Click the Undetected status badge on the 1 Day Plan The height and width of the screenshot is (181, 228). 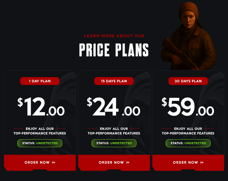click(x=40, y=143)
